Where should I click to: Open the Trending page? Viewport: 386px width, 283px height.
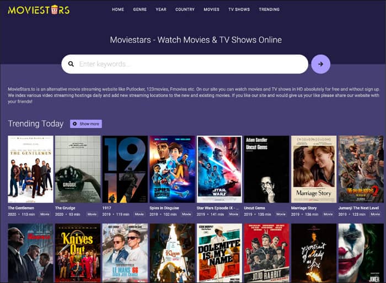[269, 9]
